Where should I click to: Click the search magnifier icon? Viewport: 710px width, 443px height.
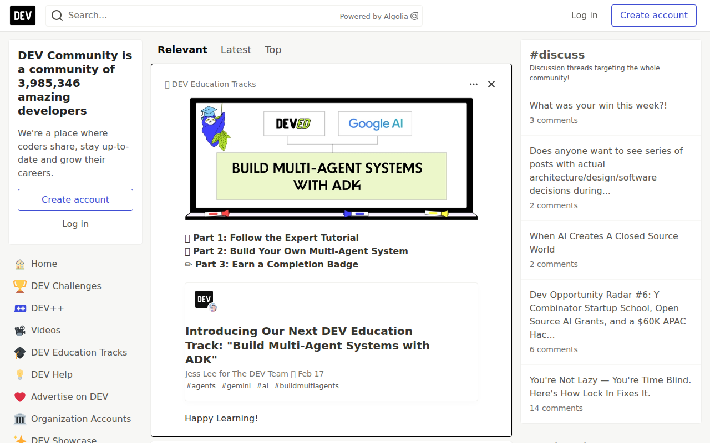coord(57,16)
